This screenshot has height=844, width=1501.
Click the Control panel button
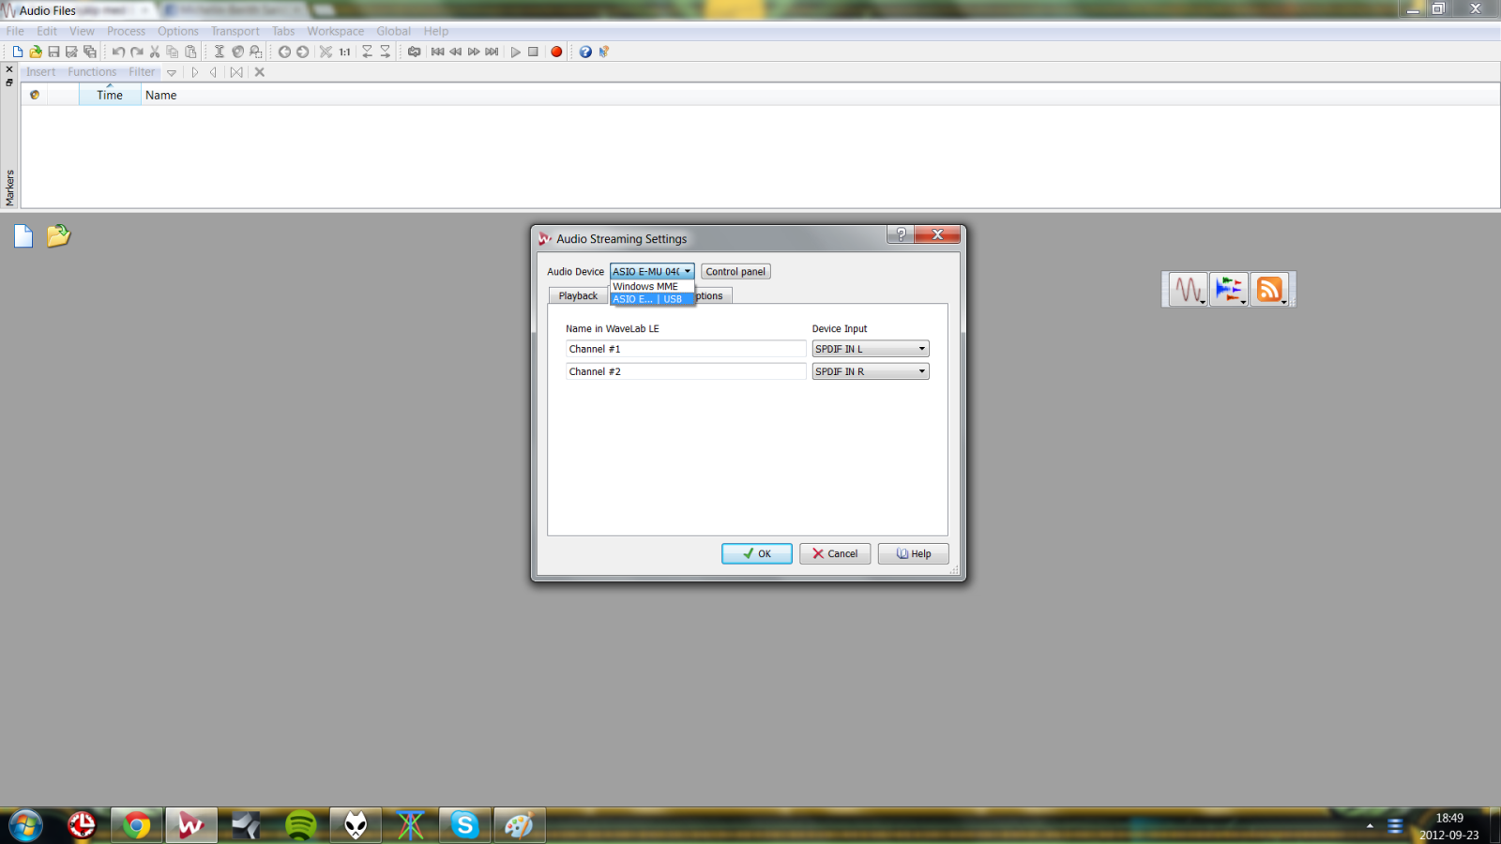(735, 272)
